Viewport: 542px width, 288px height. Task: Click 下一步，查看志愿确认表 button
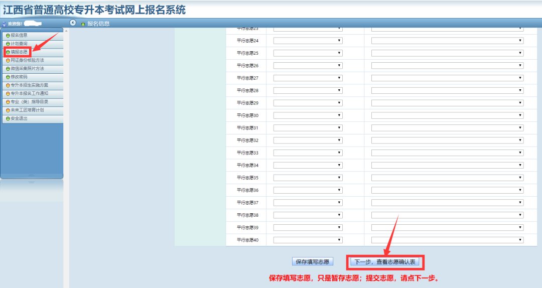(385, 262)
